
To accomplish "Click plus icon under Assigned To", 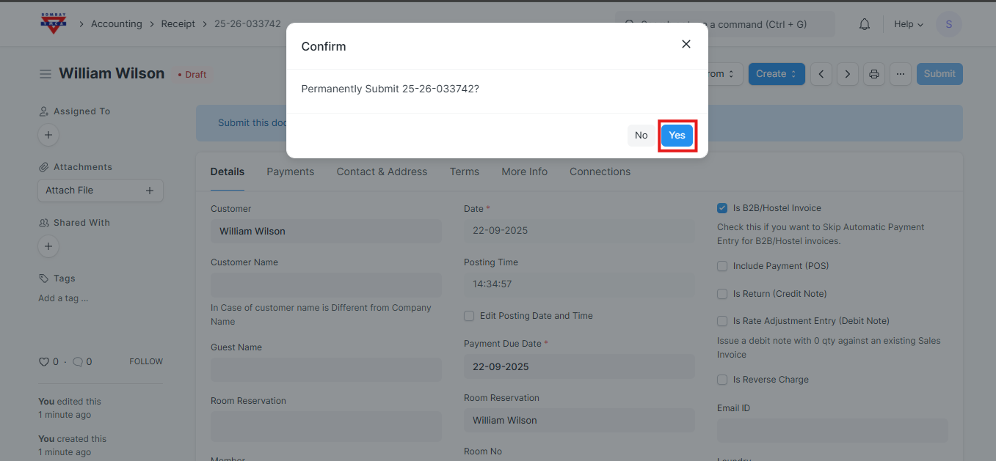I will (x=48, y=135).
